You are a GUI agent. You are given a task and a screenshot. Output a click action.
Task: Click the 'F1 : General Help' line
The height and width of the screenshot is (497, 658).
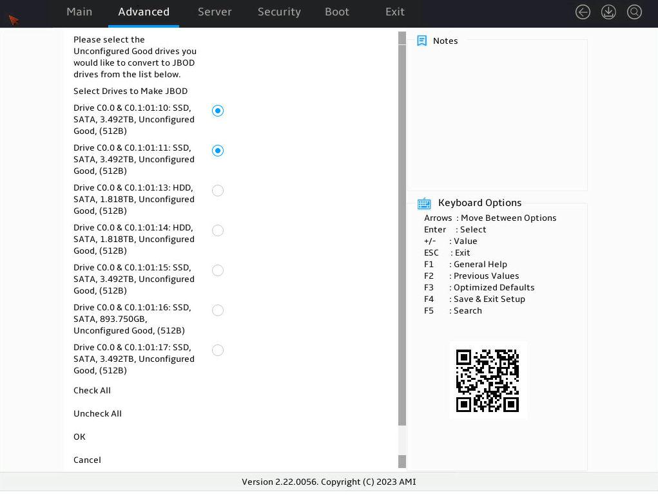click(465, 265)
